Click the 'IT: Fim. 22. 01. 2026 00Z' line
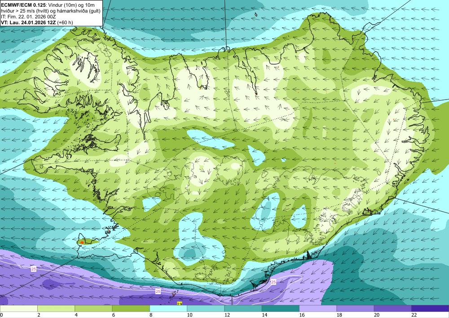 (28, 16)
